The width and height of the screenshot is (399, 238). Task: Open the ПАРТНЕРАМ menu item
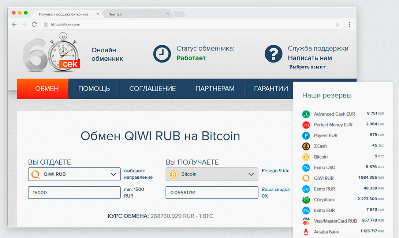pos(215,89)
